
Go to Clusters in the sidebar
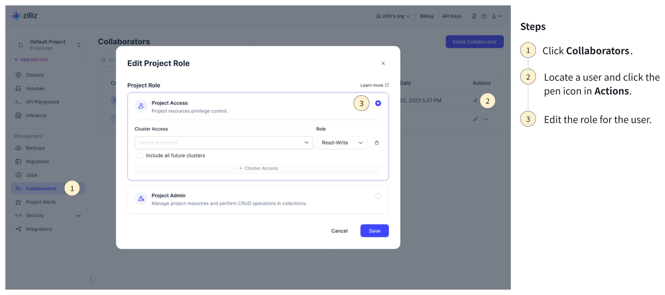click(35, 75)
